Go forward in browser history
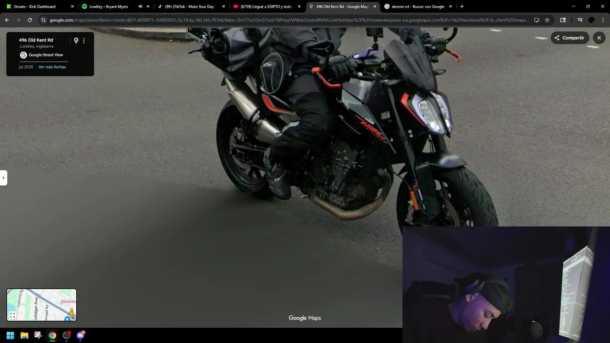Image resolution: width=610 pixels, height=343 pixels. coord(18,20)
